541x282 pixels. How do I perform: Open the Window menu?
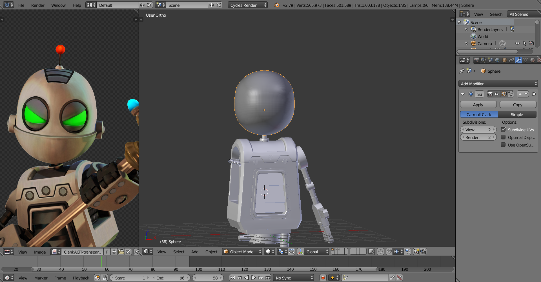tap(58, 5)
